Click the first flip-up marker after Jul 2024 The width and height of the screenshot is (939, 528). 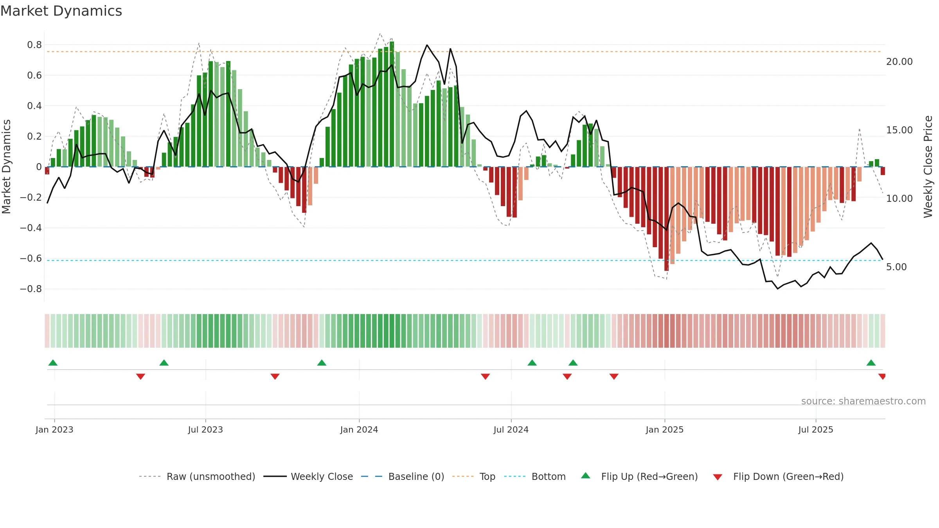pos(532,363)
